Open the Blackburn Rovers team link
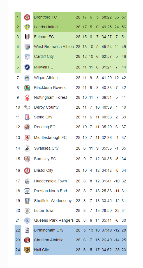This screenshot has width=143, height=268. tap(50, 88)
